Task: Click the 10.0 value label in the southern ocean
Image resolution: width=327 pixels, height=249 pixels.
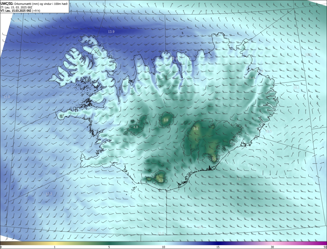Action: pyautogui.click(x=161, y=233)
